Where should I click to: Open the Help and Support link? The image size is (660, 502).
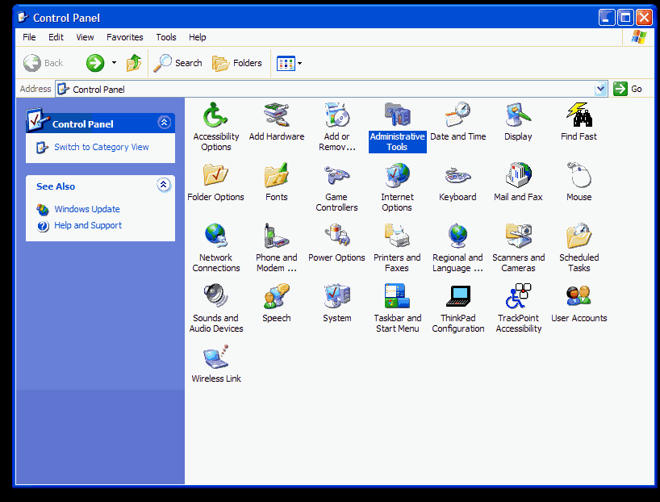(88, 225)
